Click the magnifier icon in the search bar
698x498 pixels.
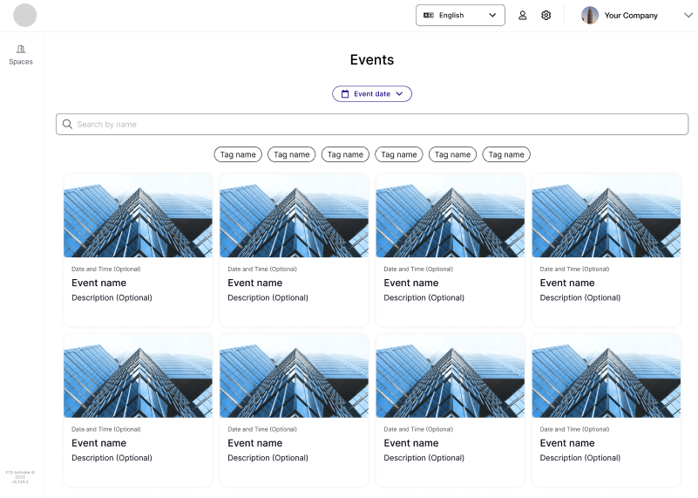(67, 124)
